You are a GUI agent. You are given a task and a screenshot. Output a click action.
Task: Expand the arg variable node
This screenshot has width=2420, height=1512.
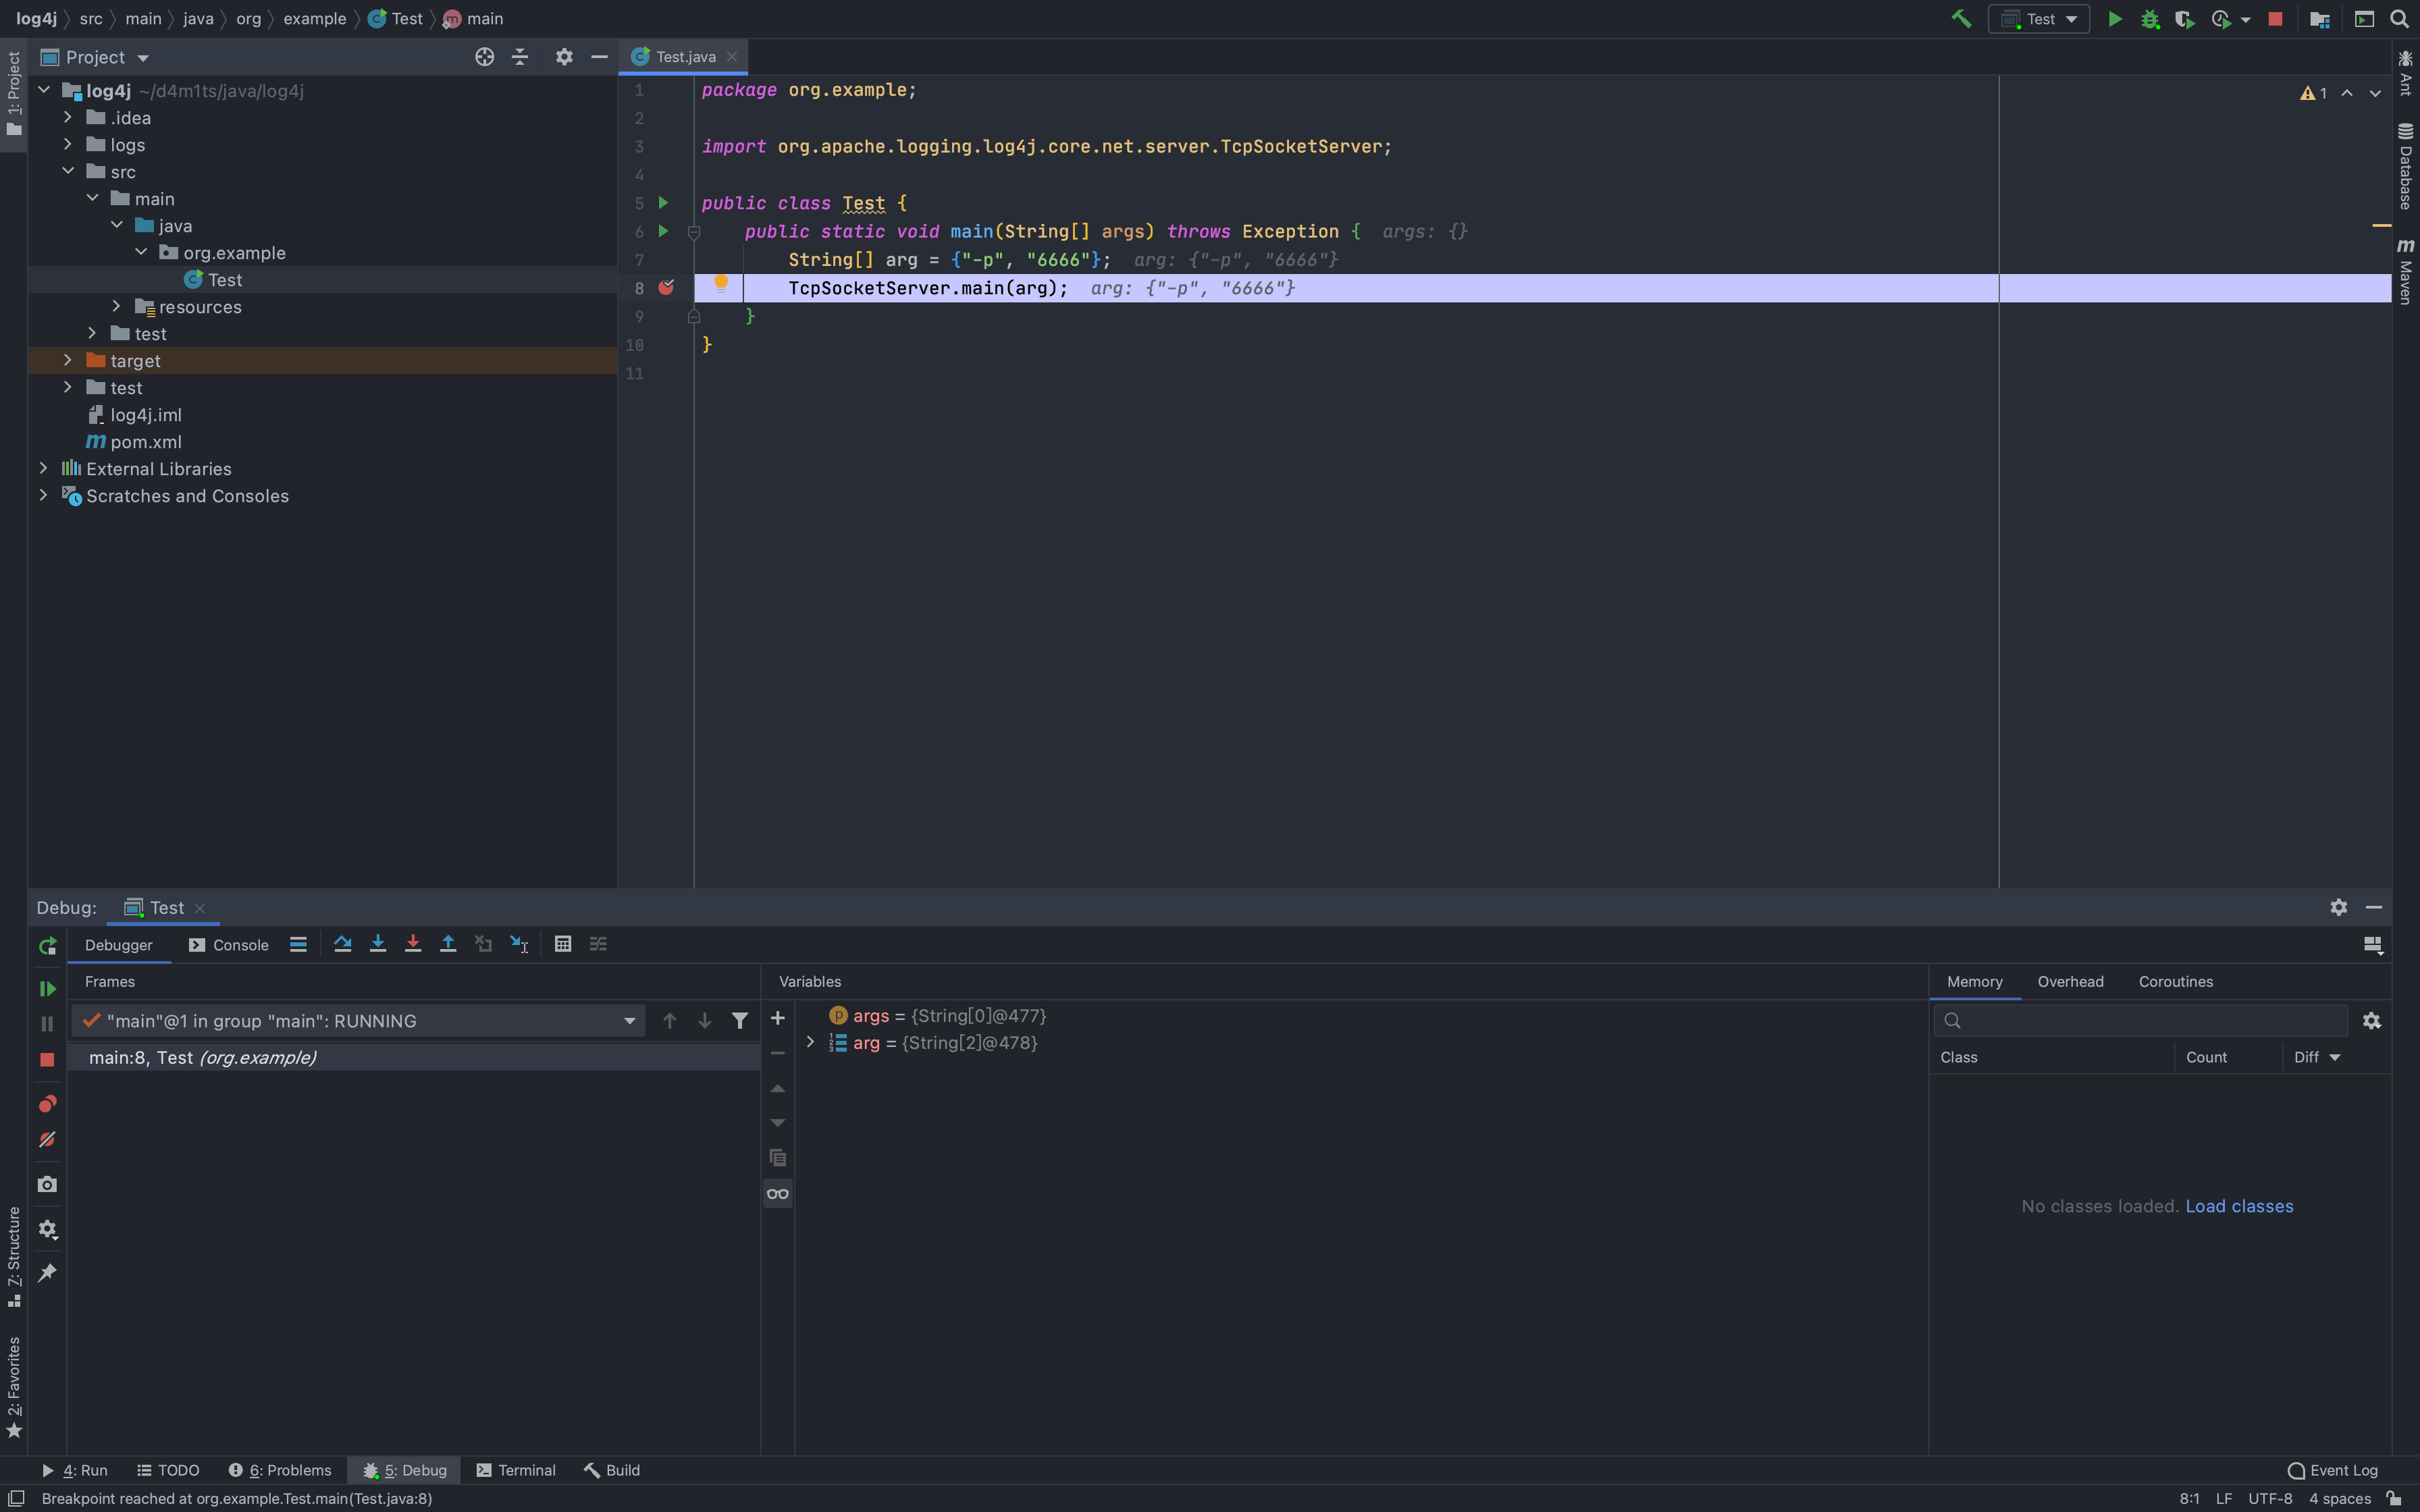click(810, 1043)
